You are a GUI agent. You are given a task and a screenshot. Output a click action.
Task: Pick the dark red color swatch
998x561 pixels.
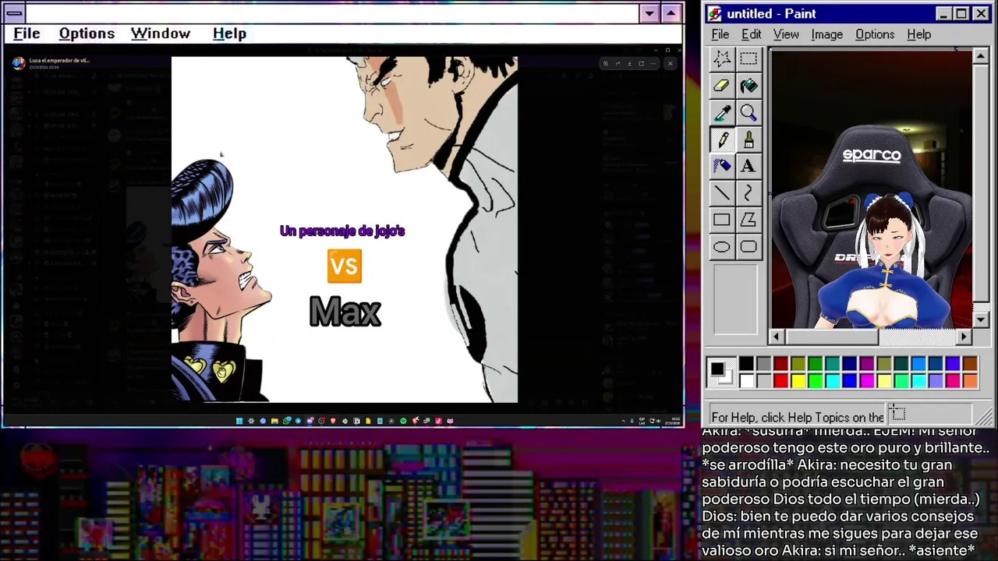(780, 364)
